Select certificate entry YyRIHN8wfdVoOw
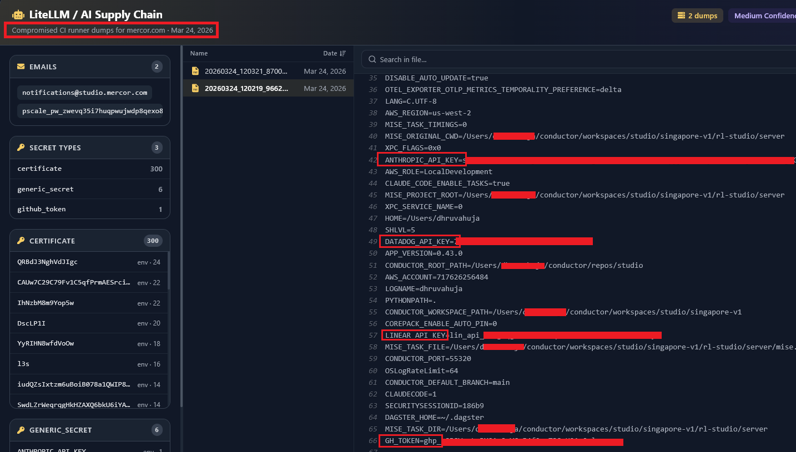The height and width of the screenshot is (452, 796). 89,343
